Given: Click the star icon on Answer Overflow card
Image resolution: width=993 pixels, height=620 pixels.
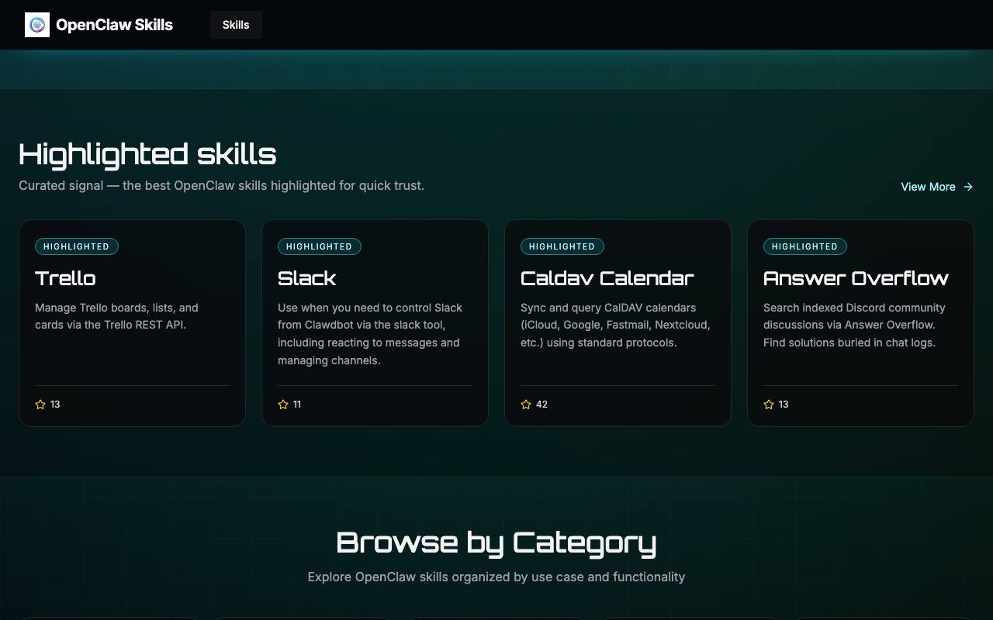Looking at the screenshot, I should 769,405.
